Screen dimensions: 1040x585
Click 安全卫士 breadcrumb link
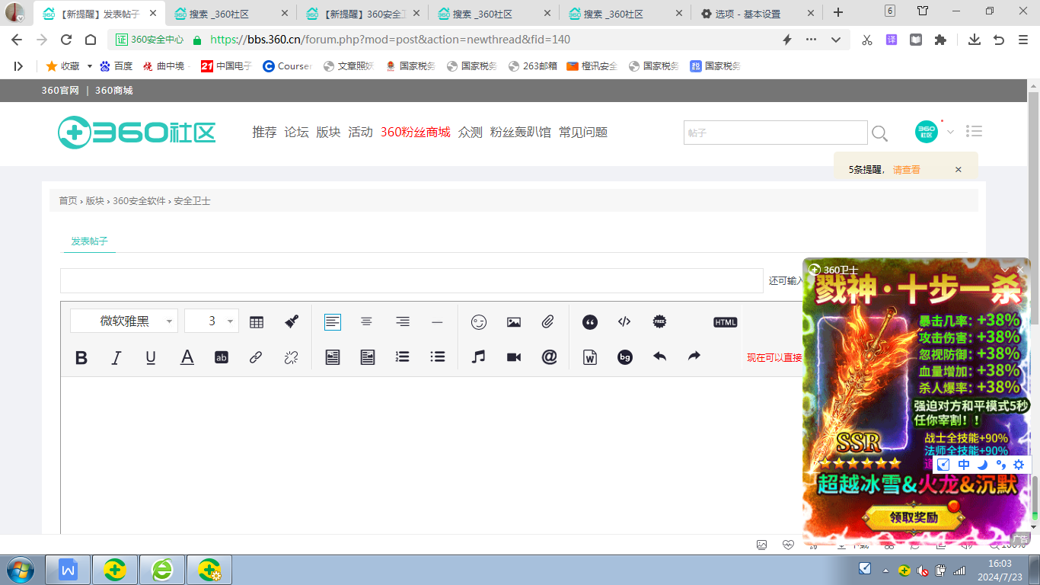click(192, 201)
